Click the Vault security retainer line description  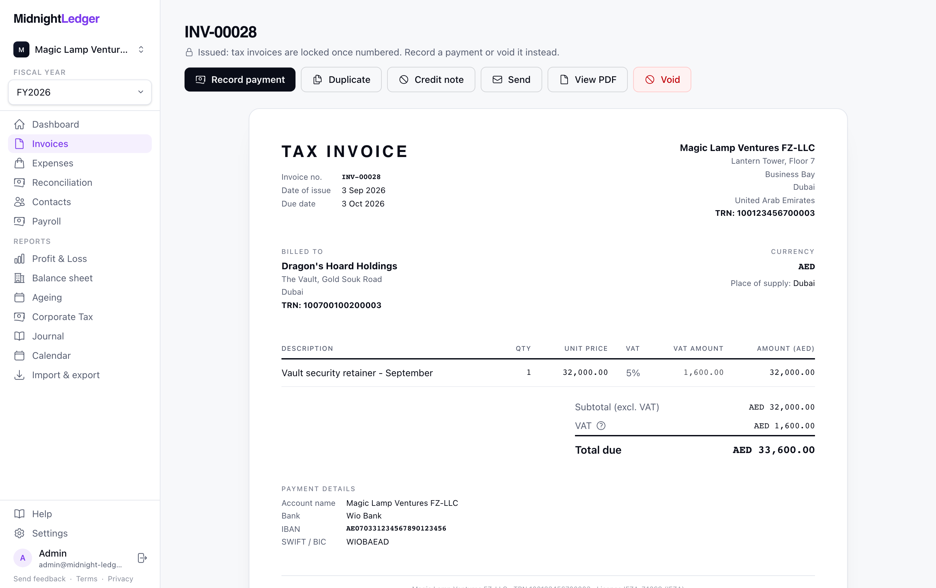tap(357, 373)
